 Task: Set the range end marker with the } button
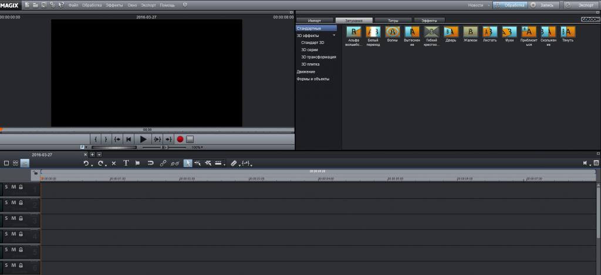[x=106, y=140]
